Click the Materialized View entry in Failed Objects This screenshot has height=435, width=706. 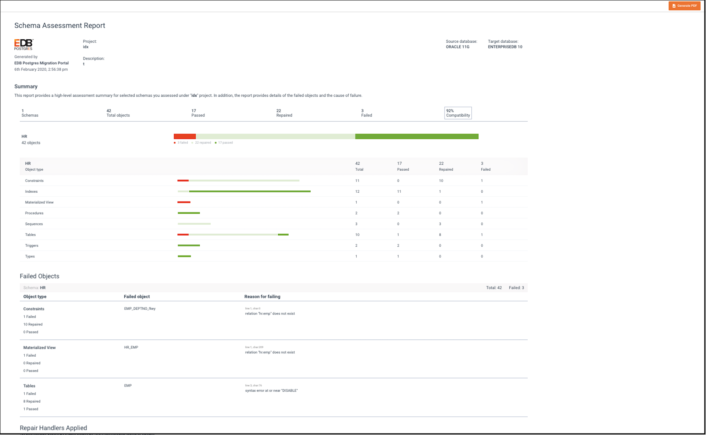coord(39,348)
